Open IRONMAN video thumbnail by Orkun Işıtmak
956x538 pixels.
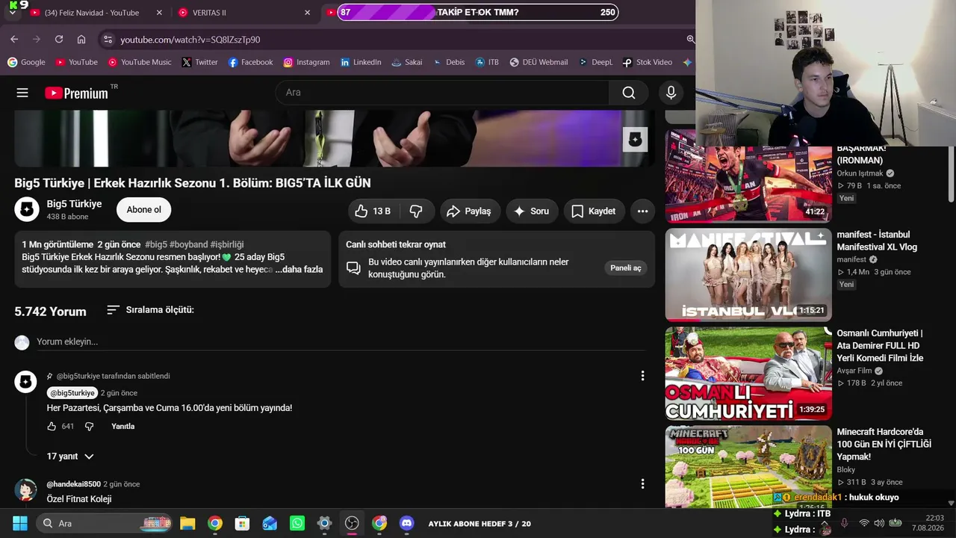coord(748,176)
